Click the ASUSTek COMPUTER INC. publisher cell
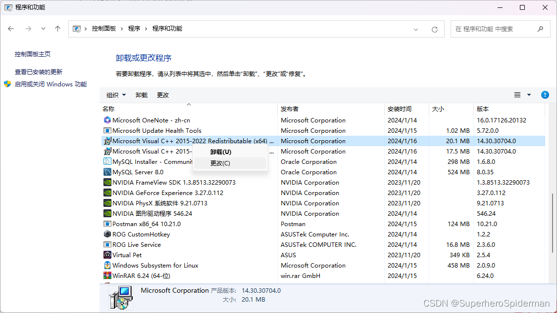The height and width of the screenshot is (313, 557). click(319, 245)
